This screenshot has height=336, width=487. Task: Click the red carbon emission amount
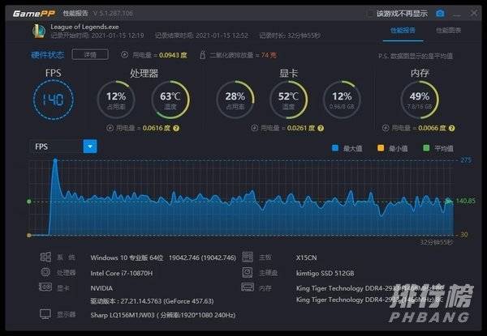coord(269,55)
